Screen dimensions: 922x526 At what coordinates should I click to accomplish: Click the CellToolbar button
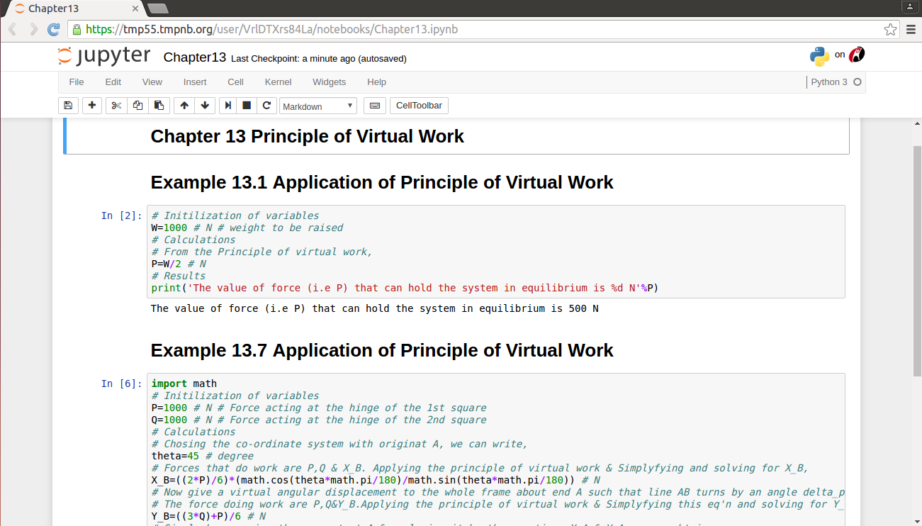[419, 106]
